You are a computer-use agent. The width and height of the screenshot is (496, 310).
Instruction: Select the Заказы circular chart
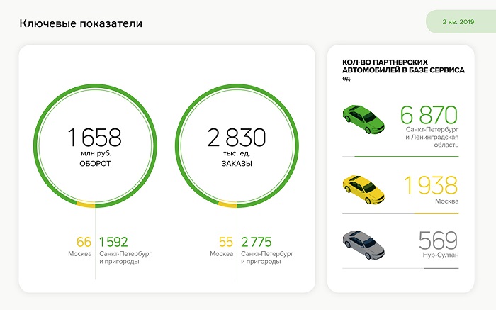(x=237, y=147)
